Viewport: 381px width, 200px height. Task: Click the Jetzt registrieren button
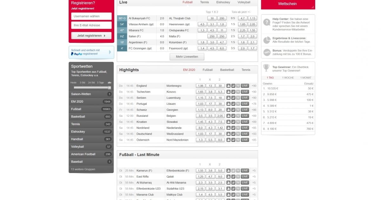pyautogui.click(x=91, y=36)
